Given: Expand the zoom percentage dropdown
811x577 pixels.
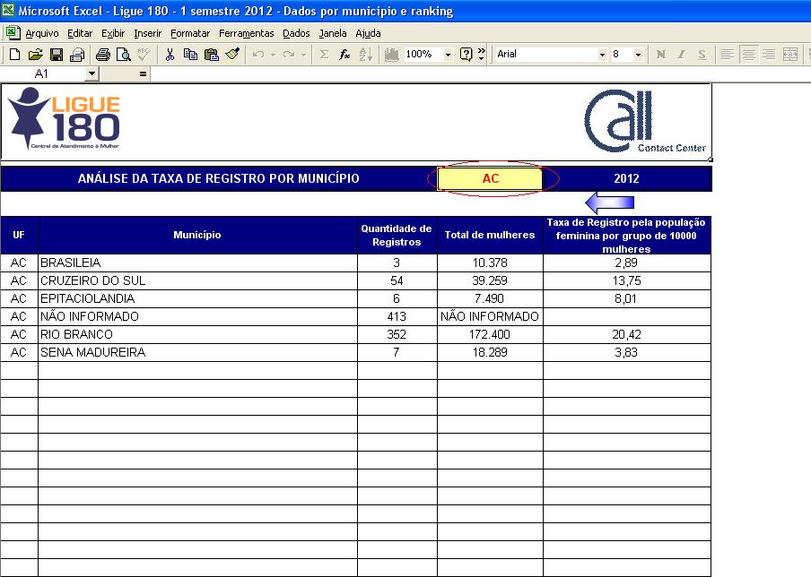Looking at the screenshot, I should tap(448, 55).
